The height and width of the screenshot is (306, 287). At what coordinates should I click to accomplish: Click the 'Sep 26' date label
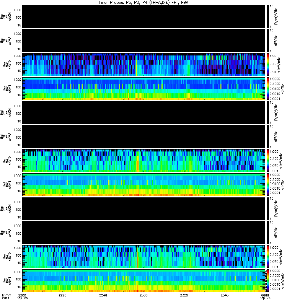click(265, 298)
